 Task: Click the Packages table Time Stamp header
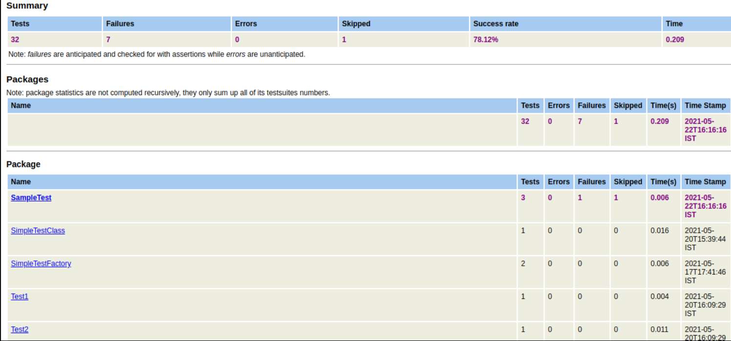[x=705, y=105]
